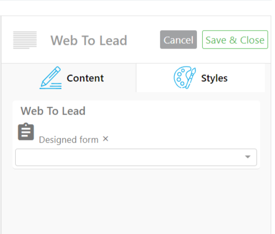This screenshot has width=275, height=234.
Task: Click the paint palette Styles icon
Action: pyautogui.click(x=185, y=78)
